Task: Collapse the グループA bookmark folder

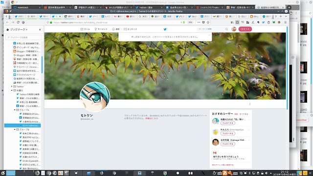Action: pos(15,110)
